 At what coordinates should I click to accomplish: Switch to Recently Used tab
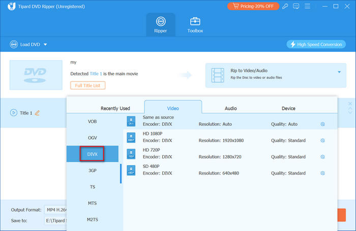115,108
